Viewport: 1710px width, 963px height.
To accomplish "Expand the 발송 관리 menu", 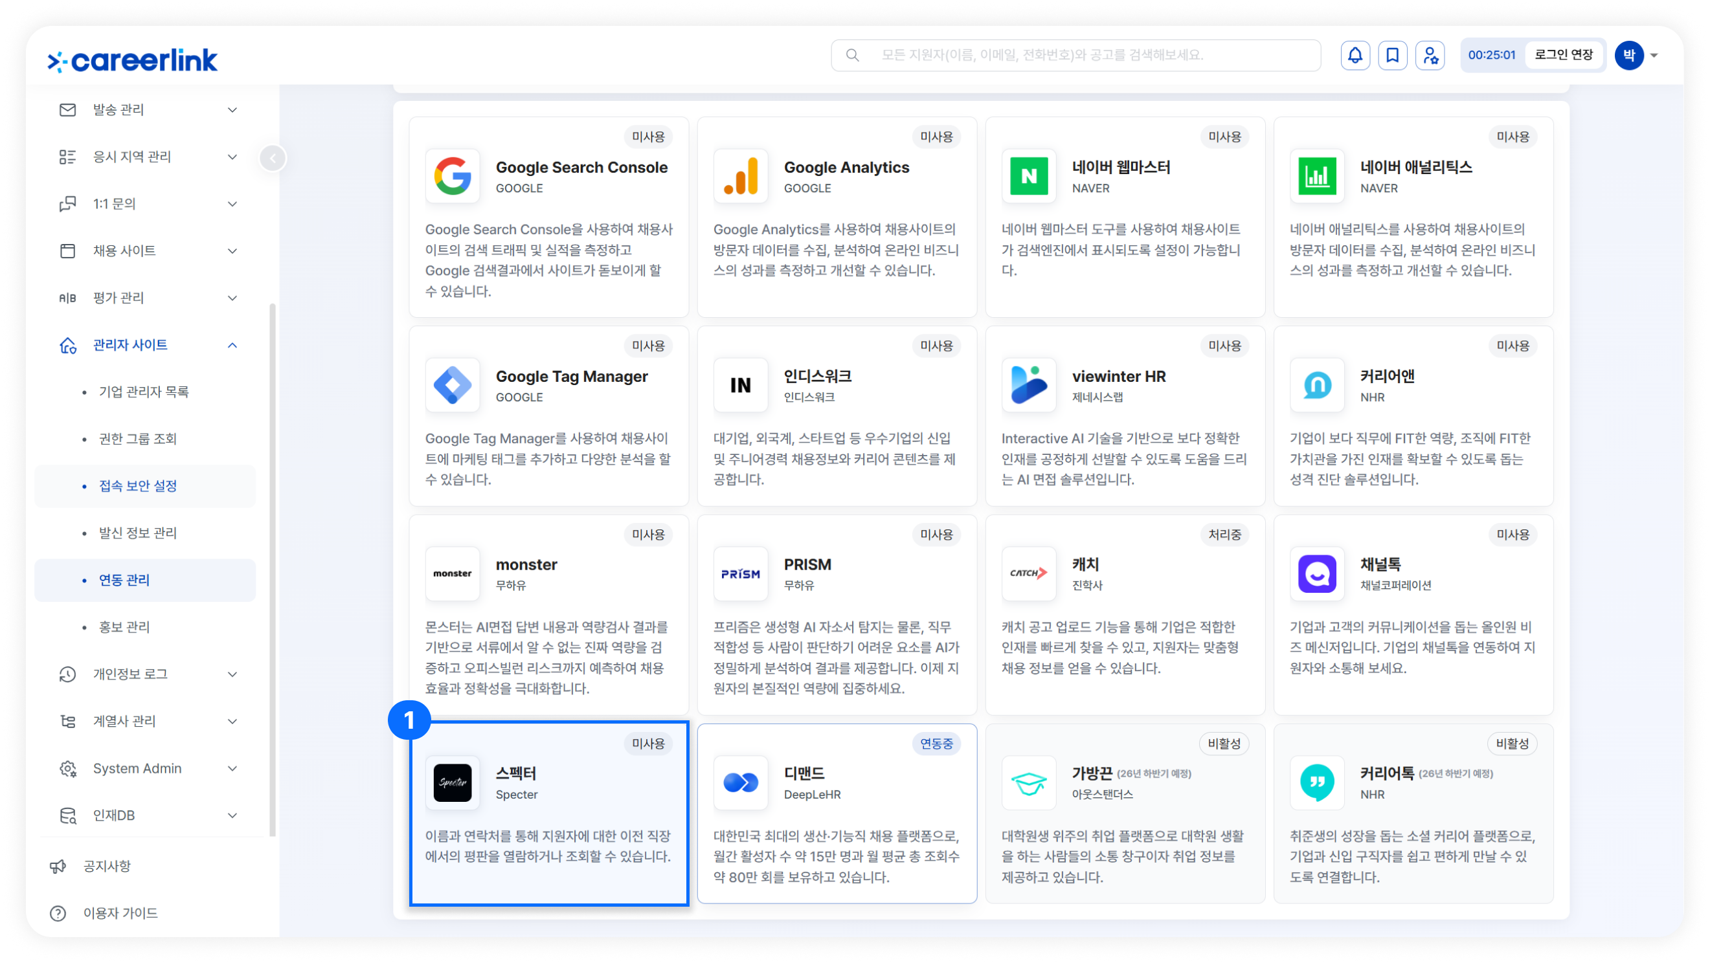I will (232, 109).
